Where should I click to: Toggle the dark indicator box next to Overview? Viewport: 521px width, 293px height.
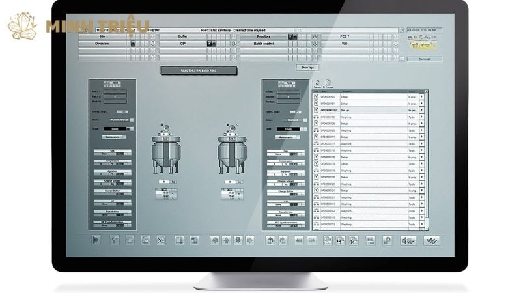coord(134,44)
